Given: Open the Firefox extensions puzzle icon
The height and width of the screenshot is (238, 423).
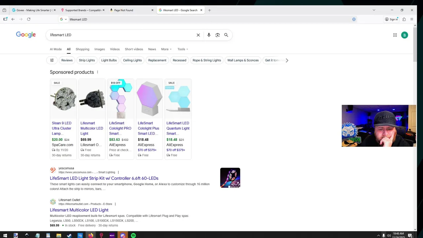Looking at the screenshot, I should [x=404, y=19].
